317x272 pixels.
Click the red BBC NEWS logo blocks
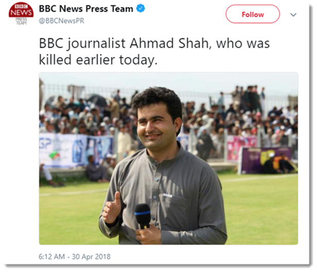(x=21, y=11)
